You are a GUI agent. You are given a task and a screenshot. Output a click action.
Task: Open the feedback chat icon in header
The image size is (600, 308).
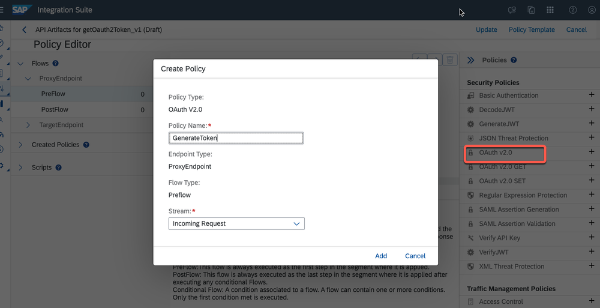512,10
